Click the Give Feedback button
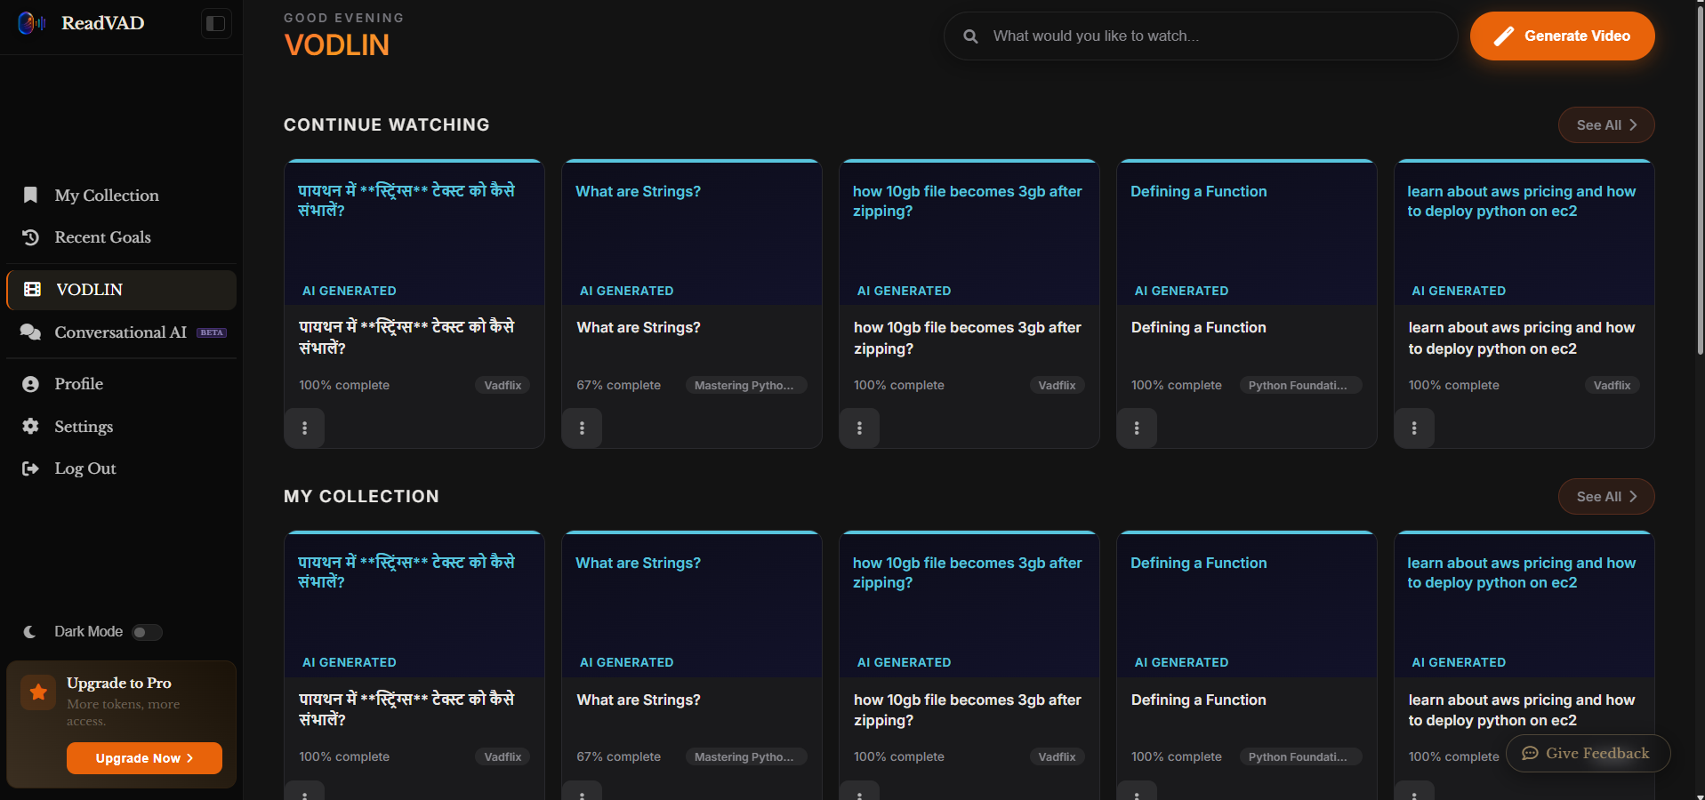Viewport: 1705px width, 800px height. [x=1588, y=753]
